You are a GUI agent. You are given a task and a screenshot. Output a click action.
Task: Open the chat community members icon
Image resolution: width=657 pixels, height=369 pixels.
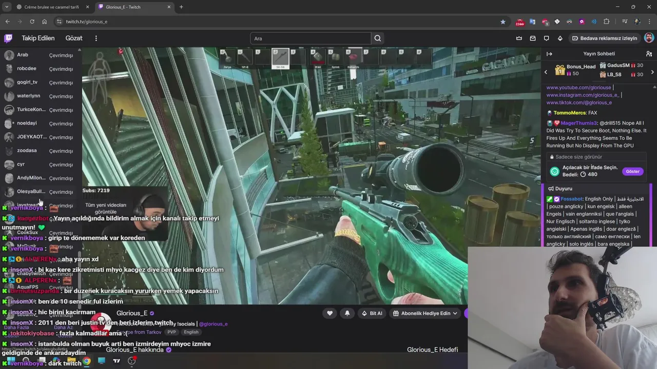(649, 54)
